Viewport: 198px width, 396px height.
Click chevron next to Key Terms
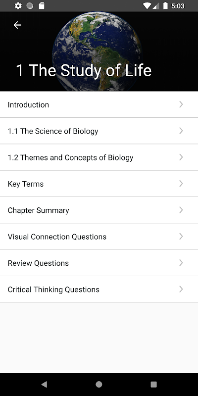[181, 184]
